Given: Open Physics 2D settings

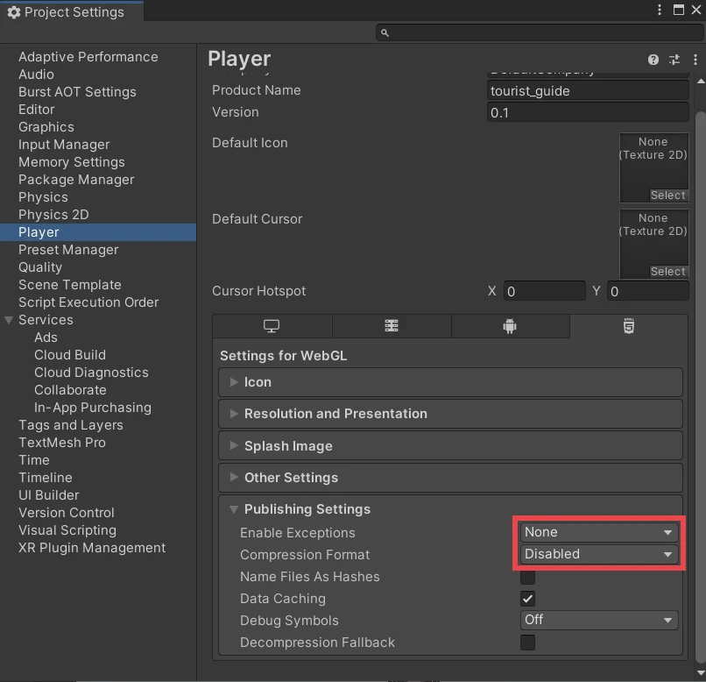Looking at the screenshot, I should tap(53, 215).
